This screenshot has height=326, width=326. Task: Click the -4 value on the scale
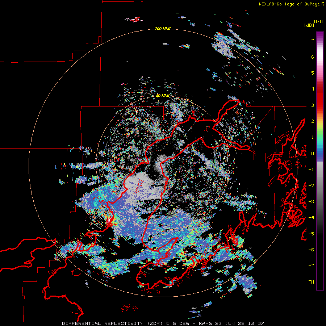(311, 218)
